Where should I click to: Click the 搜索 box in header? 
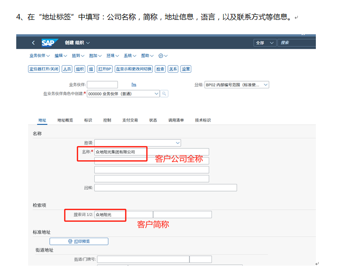tap(296, 42)
